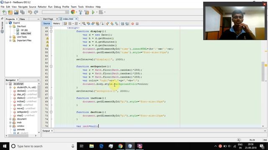The width and height of the screenshot is (268, 150).
Task: Click the Find Selection magnifier icon
Action: 84,24
